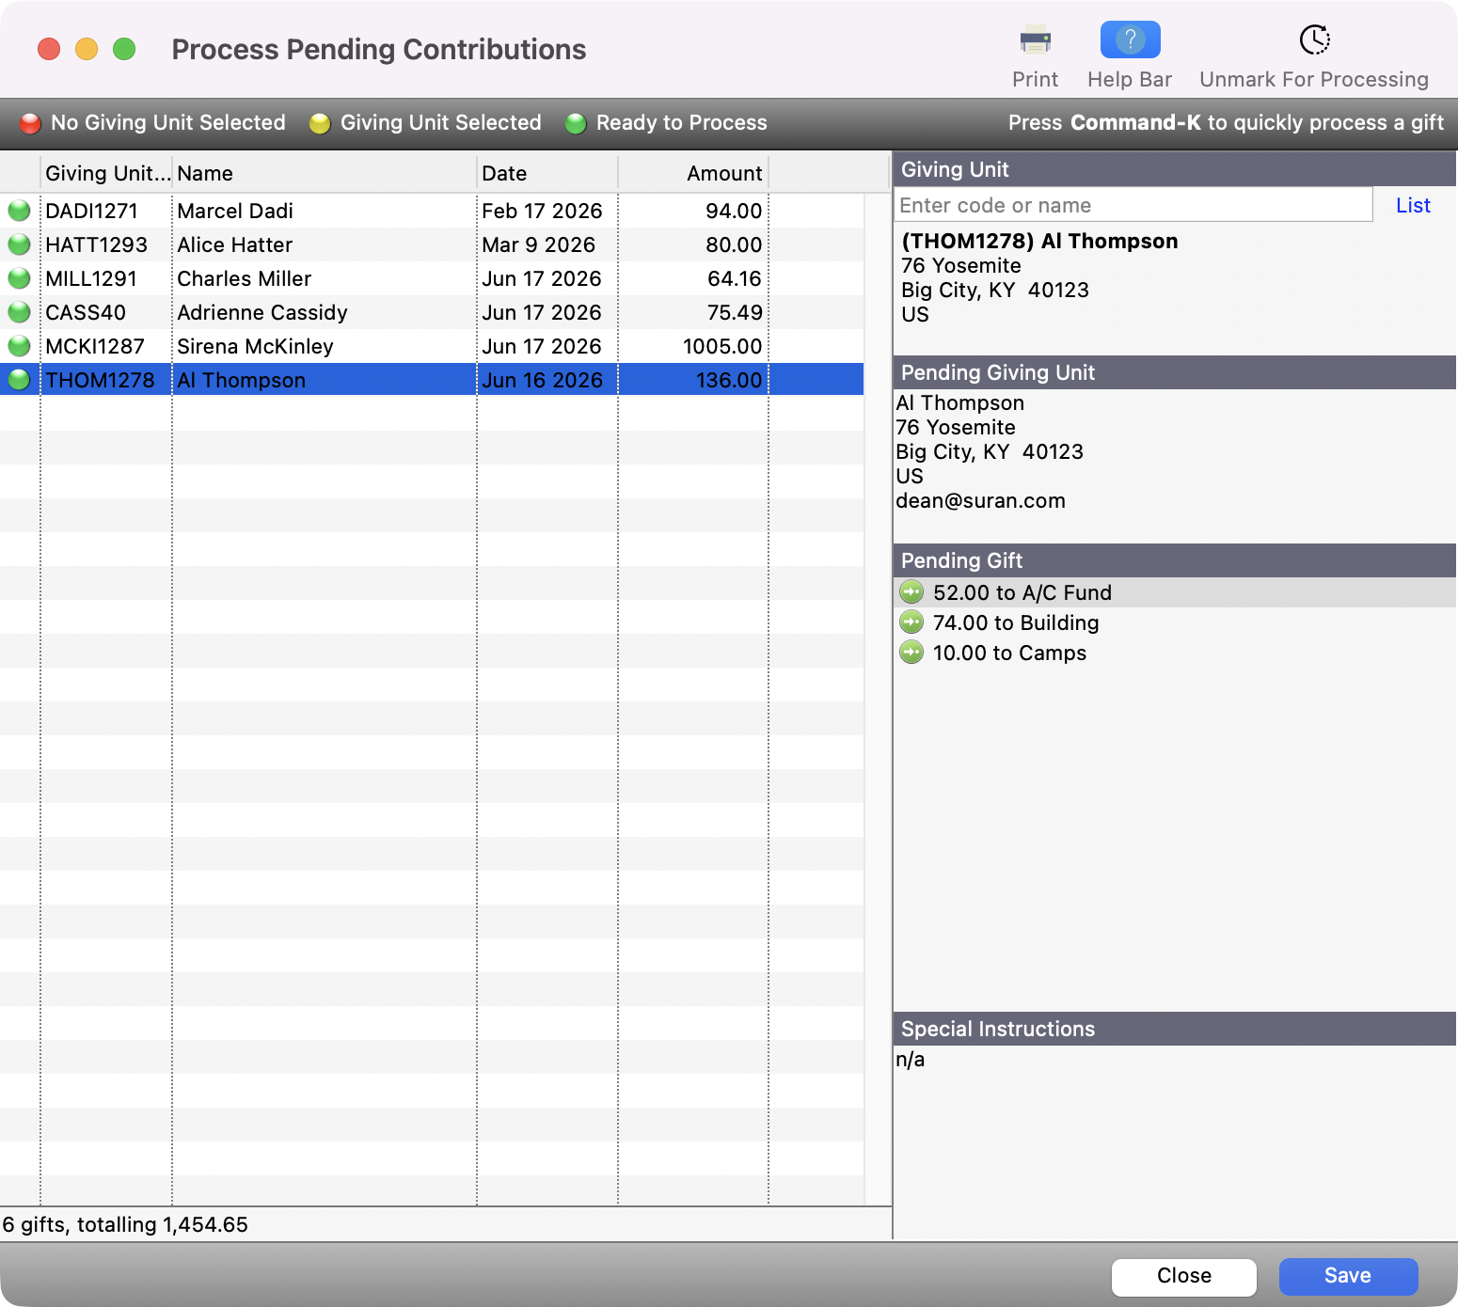1458x1307 pixels.
Task: Click giving unit code MILL1291
Action: tap(91, 278)
